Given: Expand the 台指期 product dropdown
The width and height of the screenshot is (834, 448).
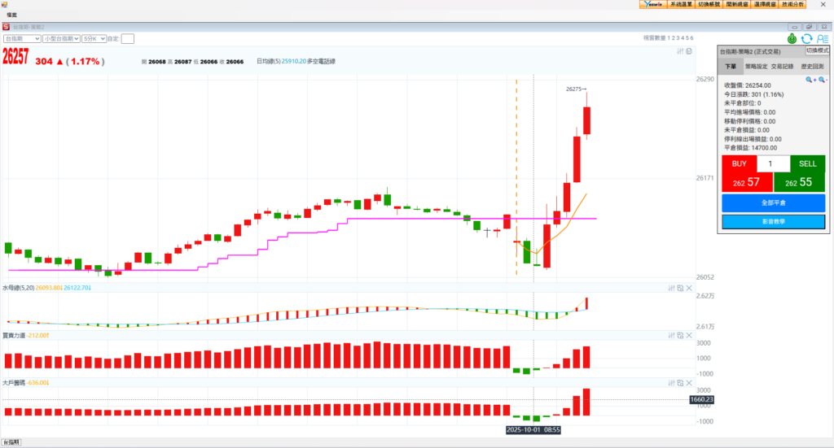Looking at the screenshot, I should [22, 38].
